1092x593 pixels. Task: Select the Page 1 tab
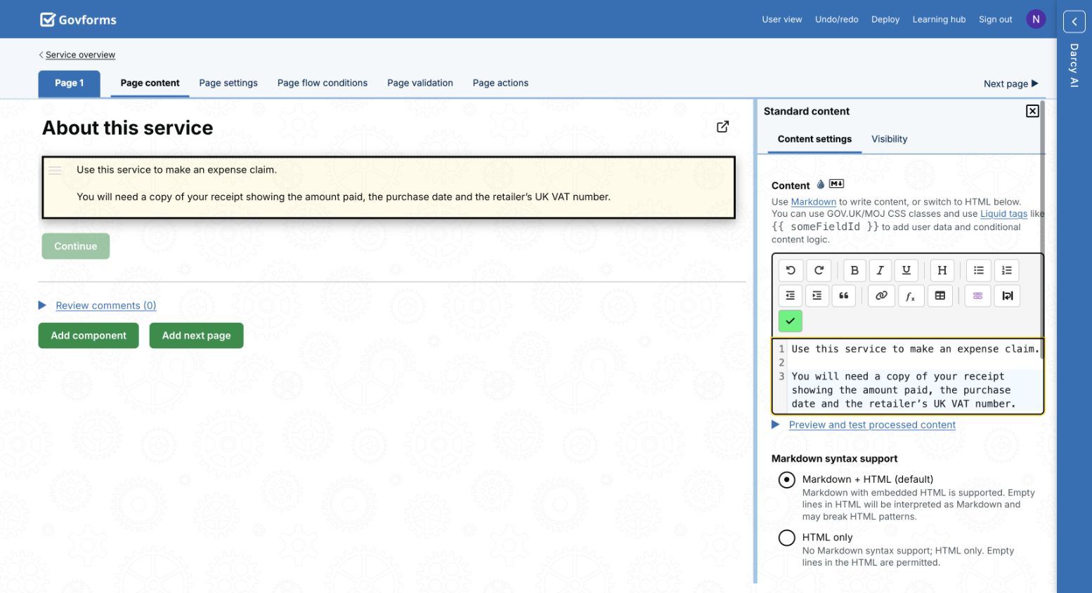(x=70, y=84)
